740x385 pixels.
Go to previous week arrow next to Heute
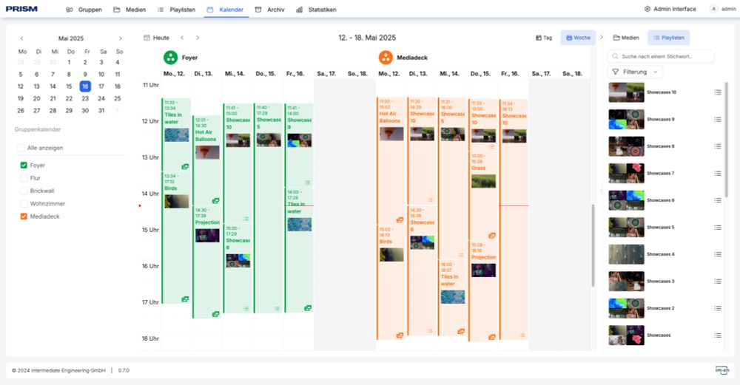click(x=182, y=38)
